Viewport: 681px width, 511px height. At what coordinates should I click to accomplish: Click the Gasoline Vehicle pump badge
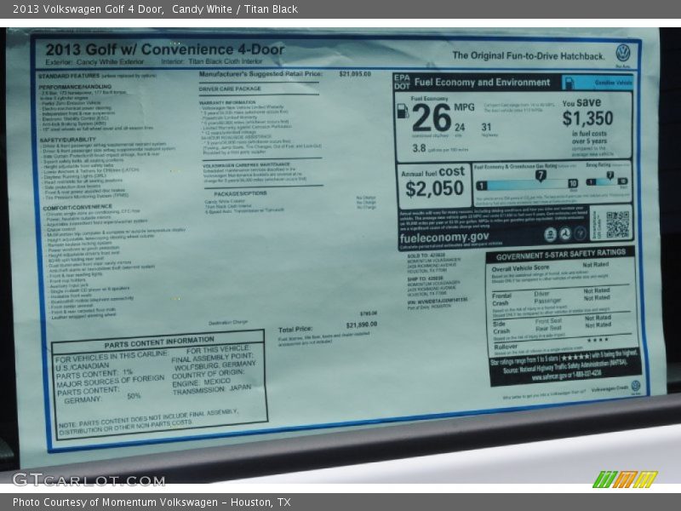(598, 83)
